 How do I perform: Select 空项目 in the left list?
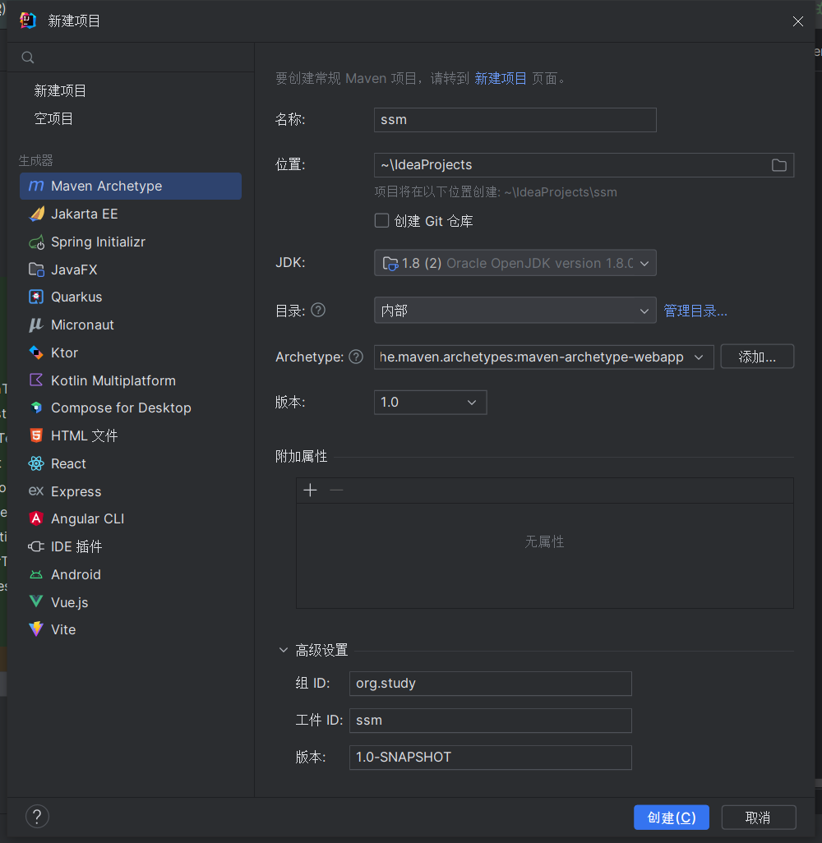(53, 119)
